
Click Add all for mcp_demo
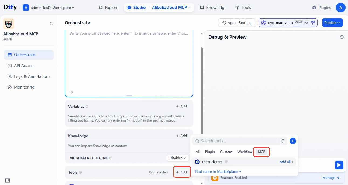click(x=287, y=162)
